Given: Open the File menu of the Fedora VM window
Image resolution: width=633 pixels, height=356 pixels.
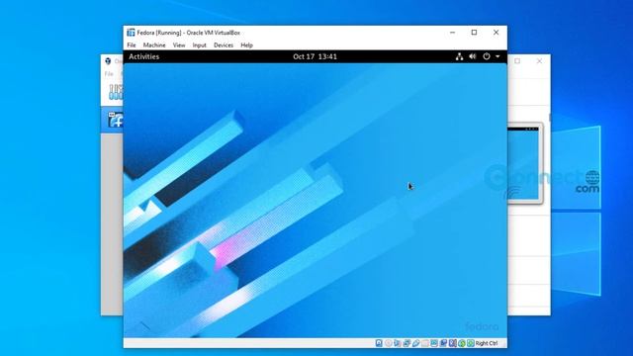Looking at the screenshot, I should coord(132,45).
